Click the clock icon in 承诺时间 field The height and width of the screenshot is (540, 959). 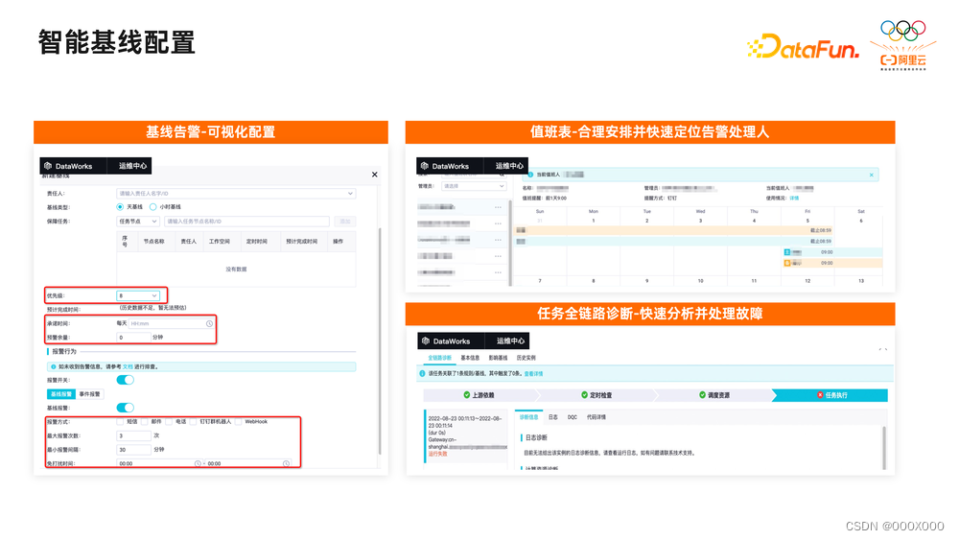(209, 323)
